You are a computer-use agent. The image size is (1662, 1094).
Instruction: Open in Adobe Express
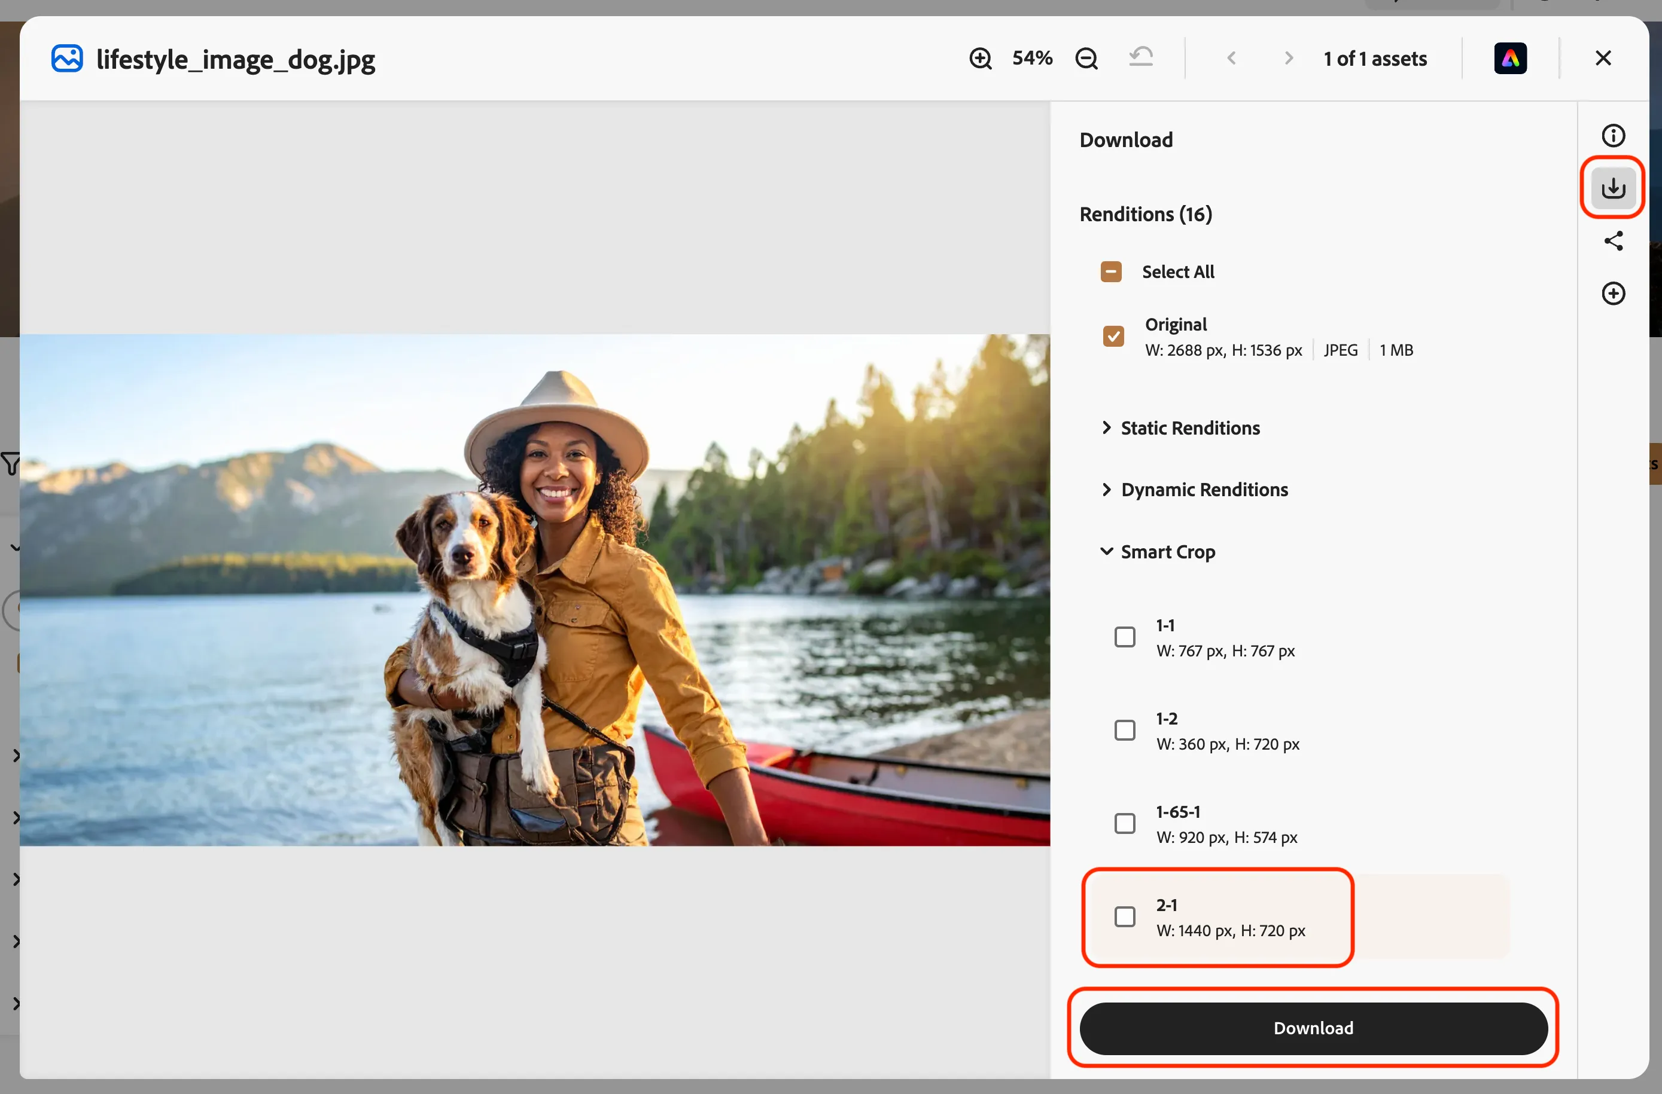click(x=1510, y=59)
